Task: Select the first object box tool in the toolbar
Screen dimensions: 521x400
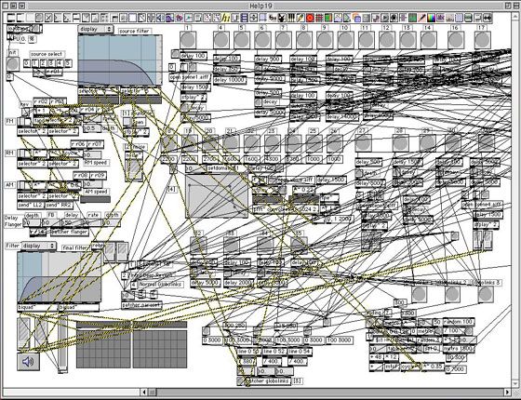Action: pos(11,18)
